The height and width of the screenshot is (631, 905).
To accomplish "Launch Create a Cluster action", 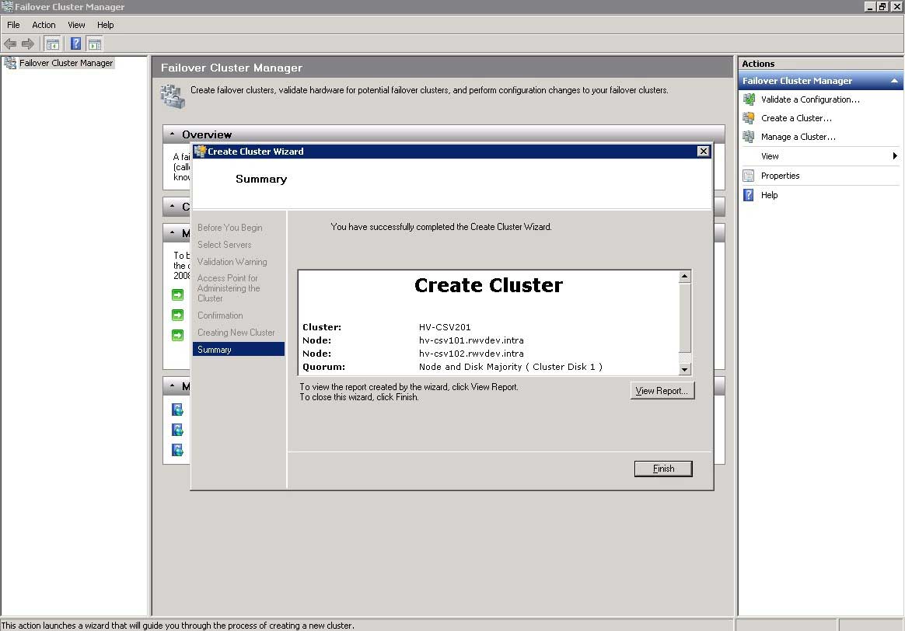I will [796, 118].
